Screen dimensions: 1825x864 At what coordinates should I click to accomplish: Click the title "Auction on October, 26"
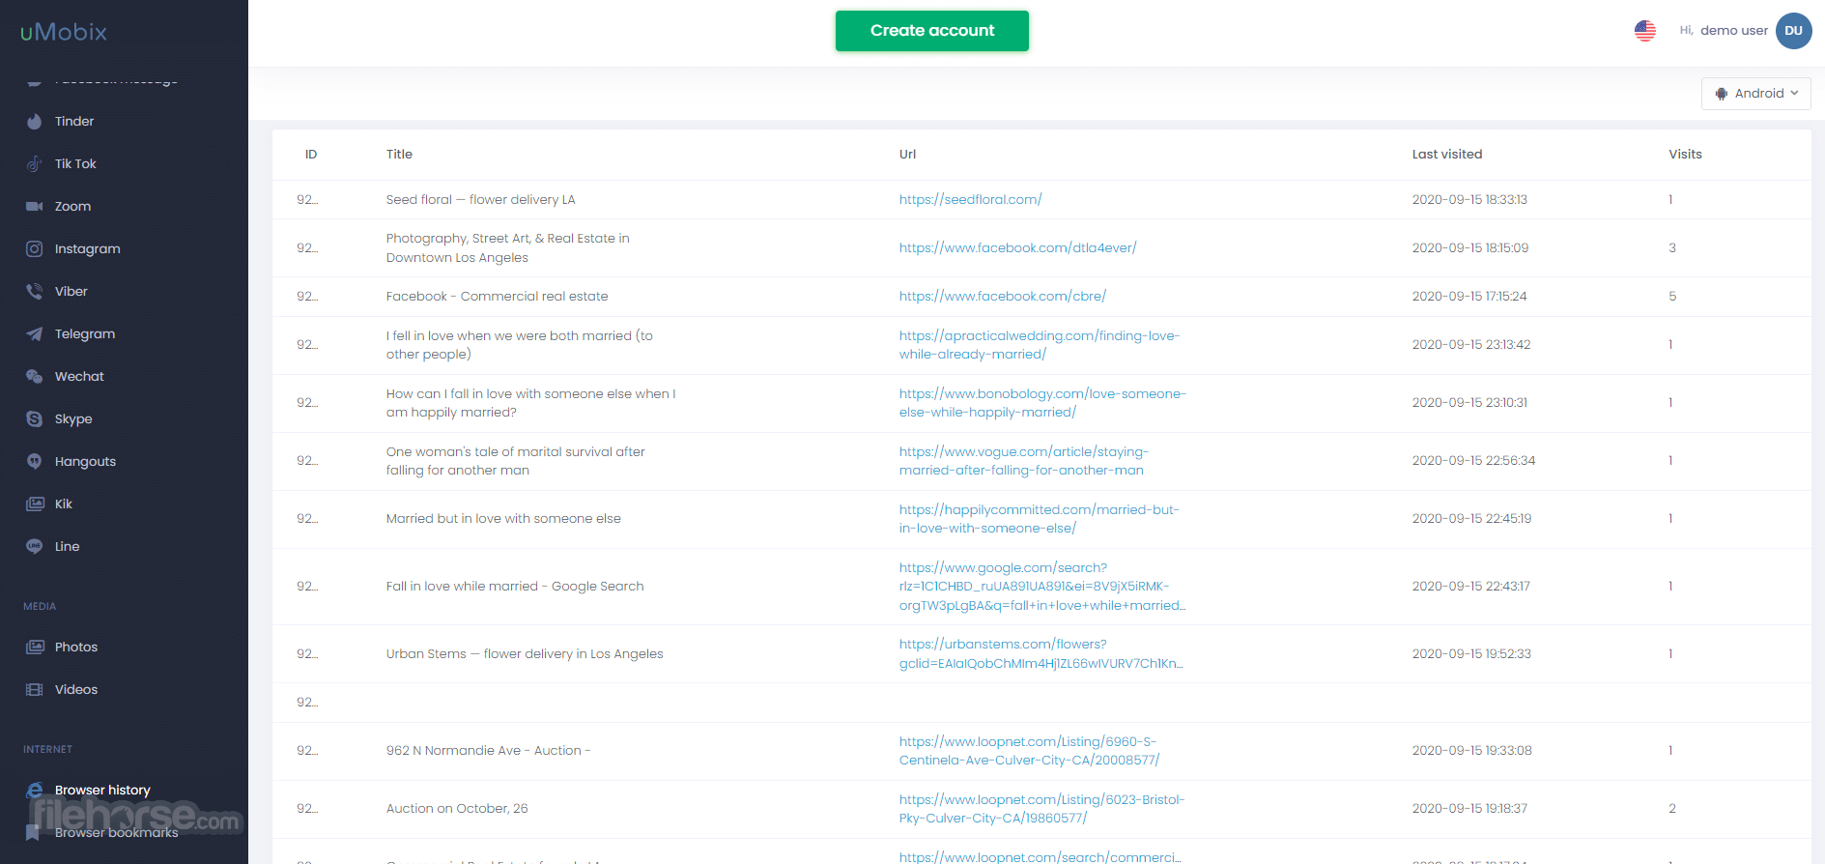tap(457, 809)
